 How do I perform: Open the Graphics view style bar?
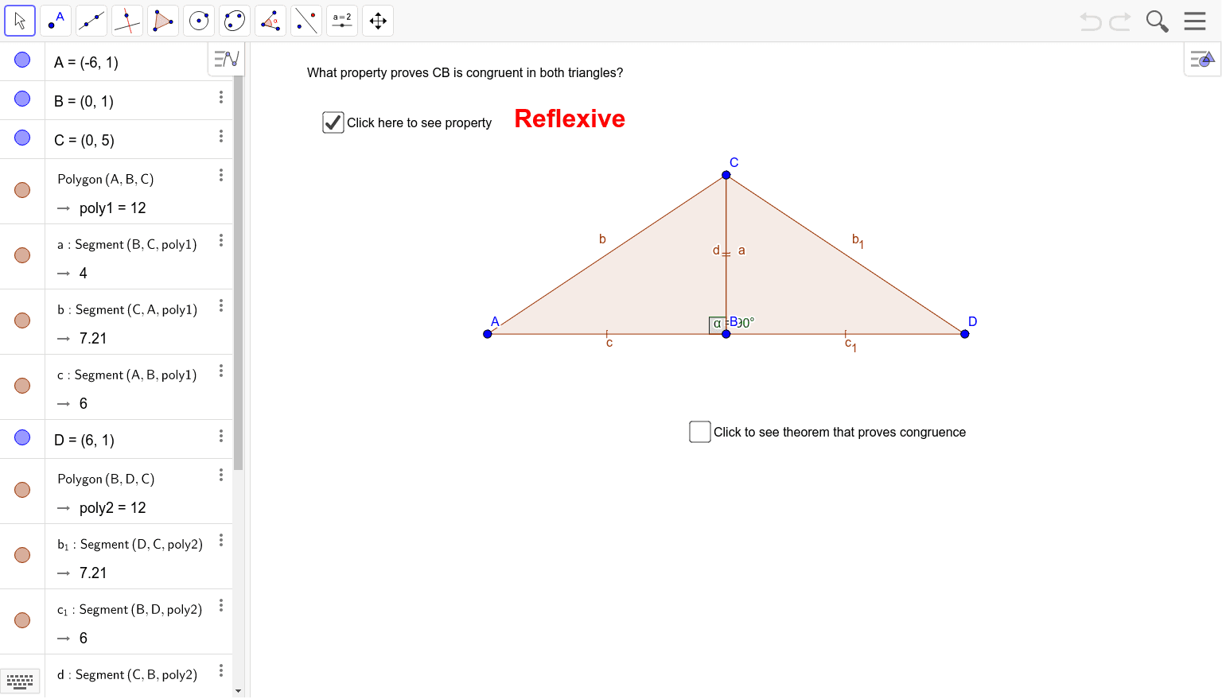click(1201, 58)
